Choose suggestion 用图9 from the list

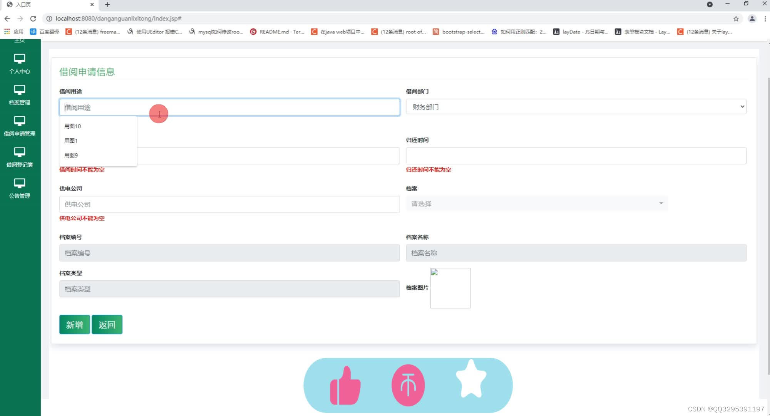point(98,155)
